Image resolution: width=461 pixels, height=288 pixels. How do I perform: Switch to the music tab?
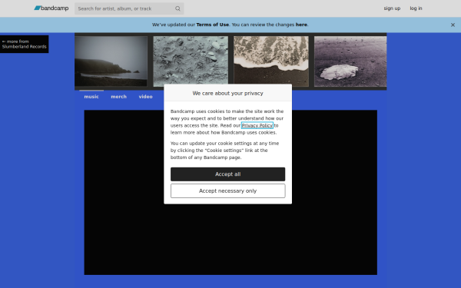pyautogui.click(x=91, y=97)
